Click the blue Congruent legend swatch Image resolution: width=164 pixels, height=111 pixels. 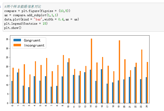[17, 40]
